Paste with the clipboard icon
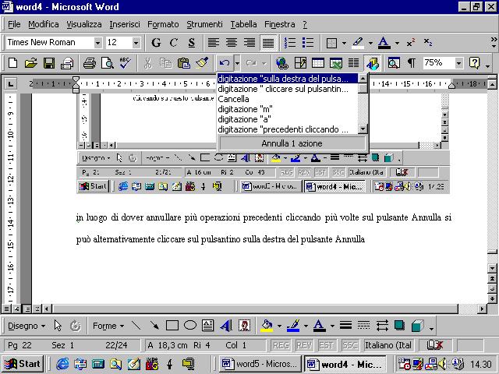The image size is (499, 374). tap(184, 63)
